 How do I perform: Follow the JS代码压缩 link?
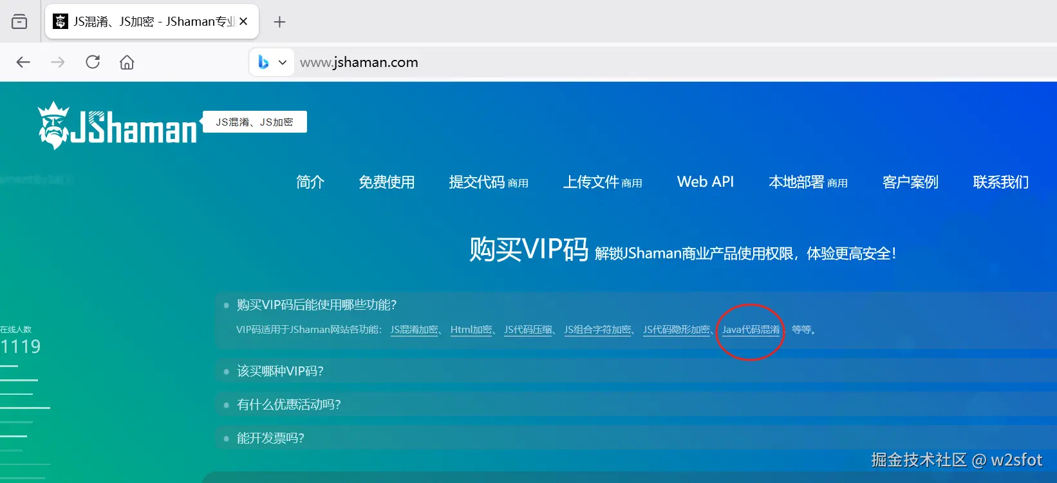click(x=528, y=330)
